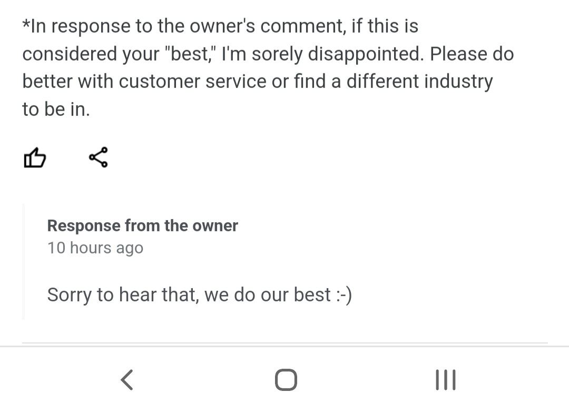Tap the quoted word "best" in the review
The image size is (569, 412).
point(193,54)
